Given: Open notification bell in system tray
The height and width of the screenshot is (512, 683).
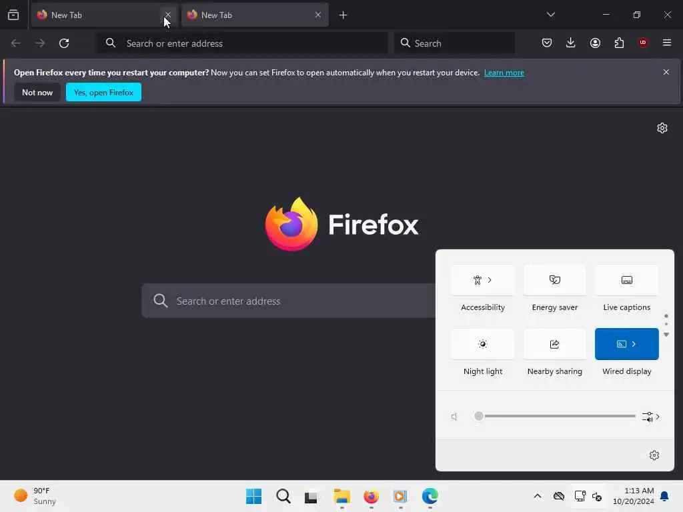Looking at the screenshot, I should pyautogui.click(x=665, y=496).
